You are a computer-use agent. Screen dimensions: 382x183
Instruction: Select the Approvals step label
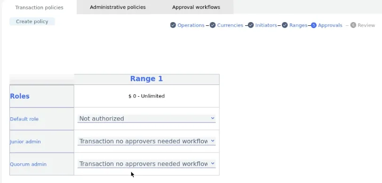330,25
